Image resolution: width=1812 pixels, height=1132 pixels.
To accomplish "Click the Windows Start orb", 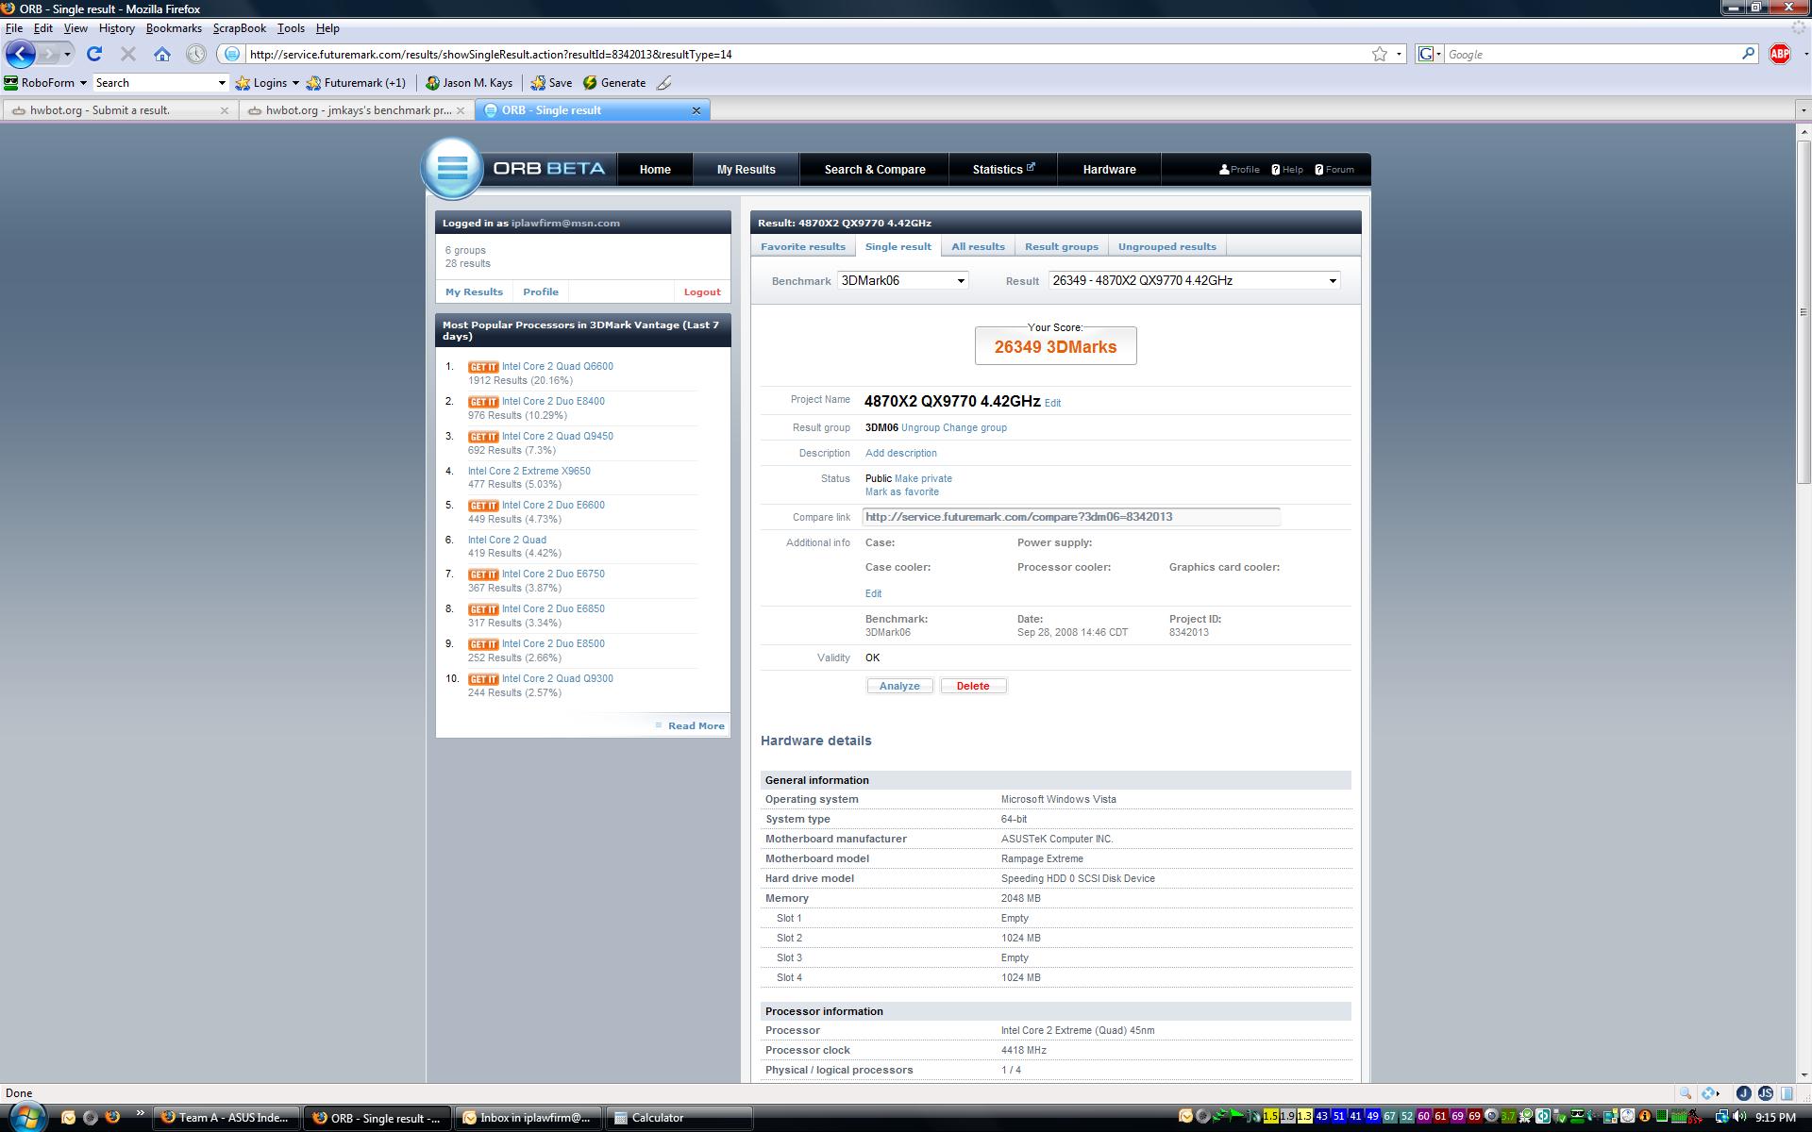I will pos(25,1117).
